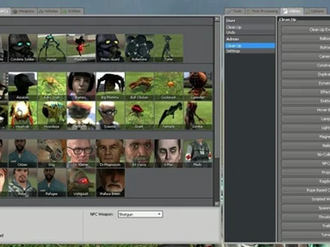Spawn the Dog NPC
330x247 pixels.
tap(52, 153)
